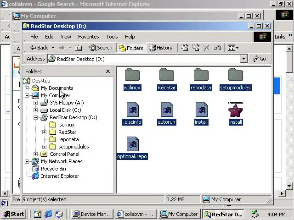294x220 pixels.
Task: Click Internet Explorer scrollbar up arrow
Action: pyautogui.click(x=289, y=49)
